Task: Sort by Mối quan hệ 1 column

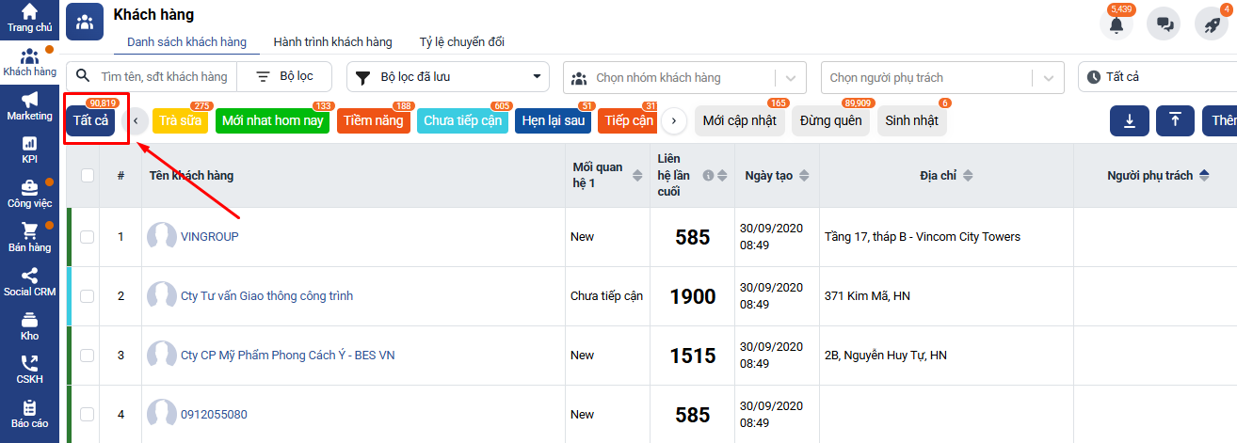Action: [637, 176]
